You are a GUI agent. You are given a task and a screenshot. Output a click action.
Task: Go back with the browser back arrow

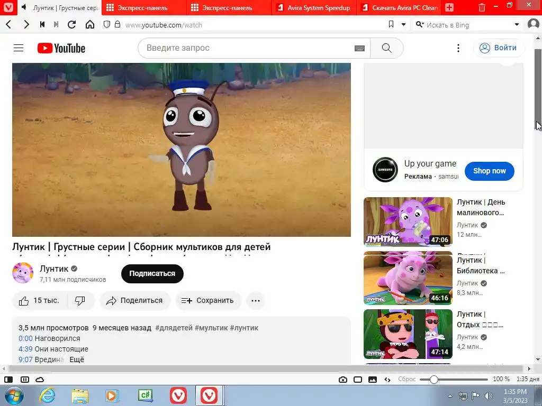(9, 24)
